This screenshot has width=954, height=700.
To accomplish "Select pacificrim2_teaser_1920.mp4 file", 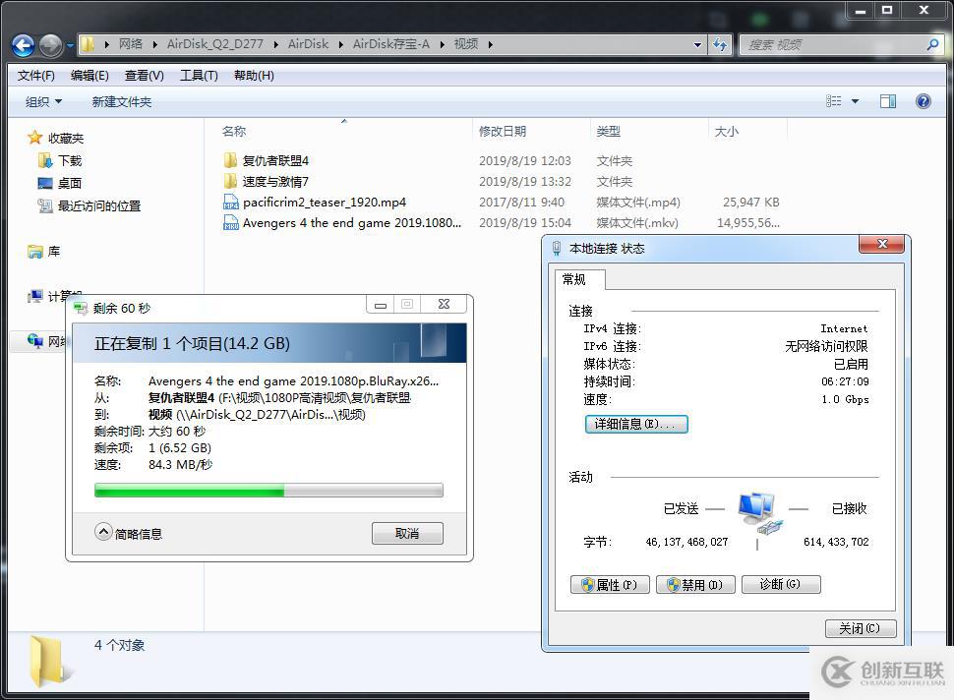I will click(325, 202).
